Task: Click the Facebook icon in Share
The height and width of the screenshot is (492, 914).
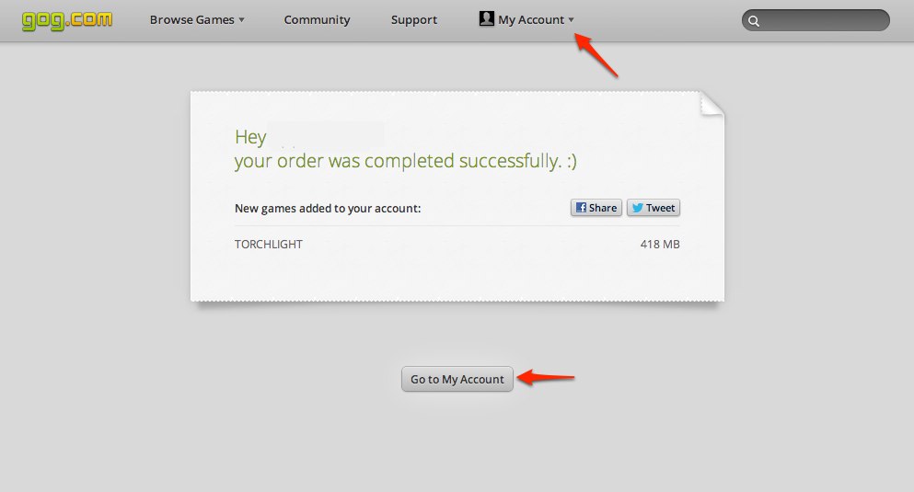Action: pyautogui.click(x=581, y=207)
